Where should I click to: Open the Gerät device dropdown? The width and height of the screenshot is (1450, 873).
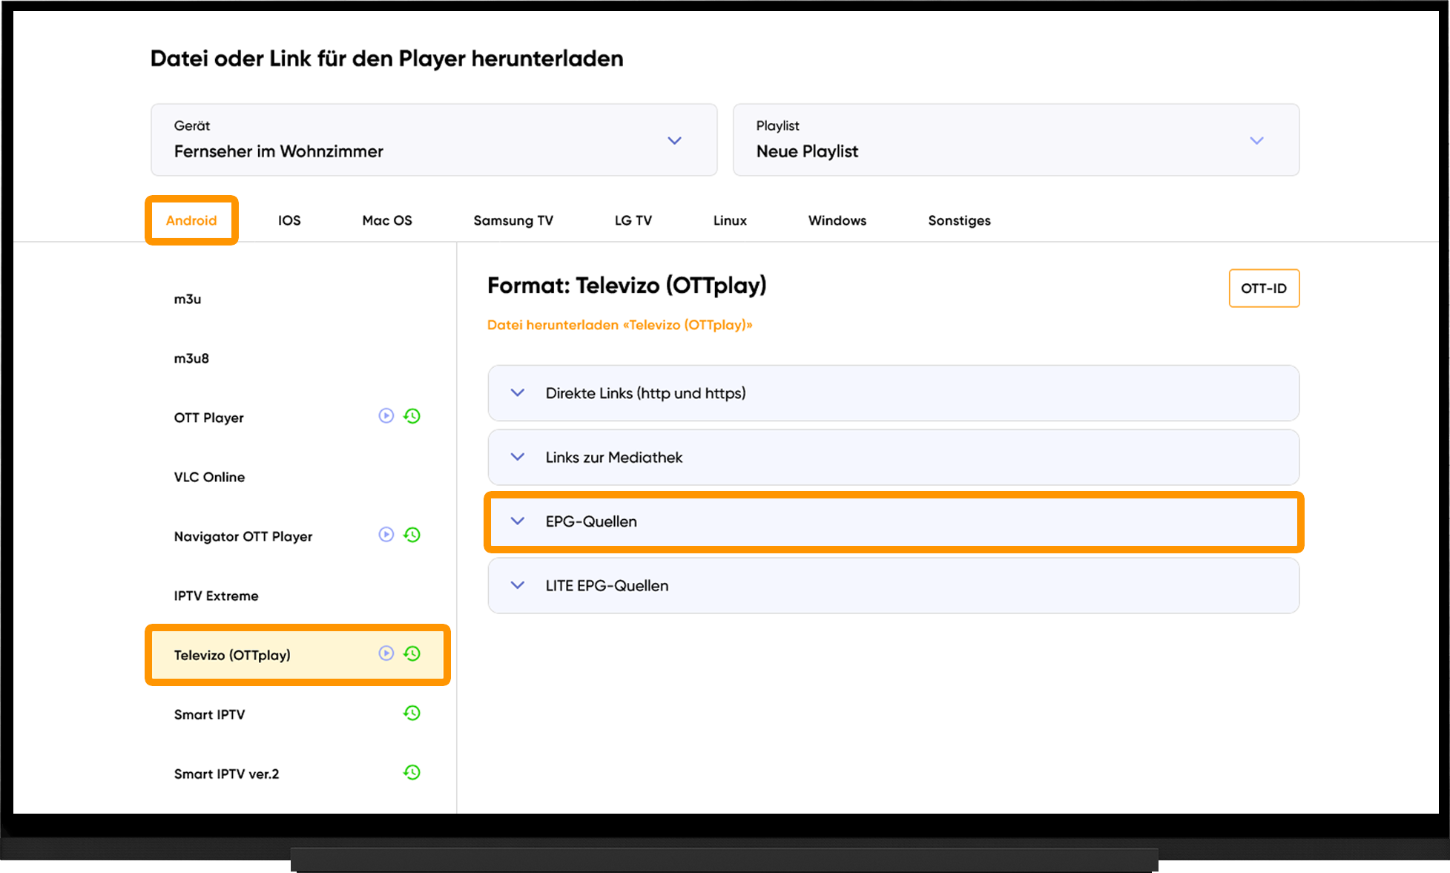click(434, 139)
